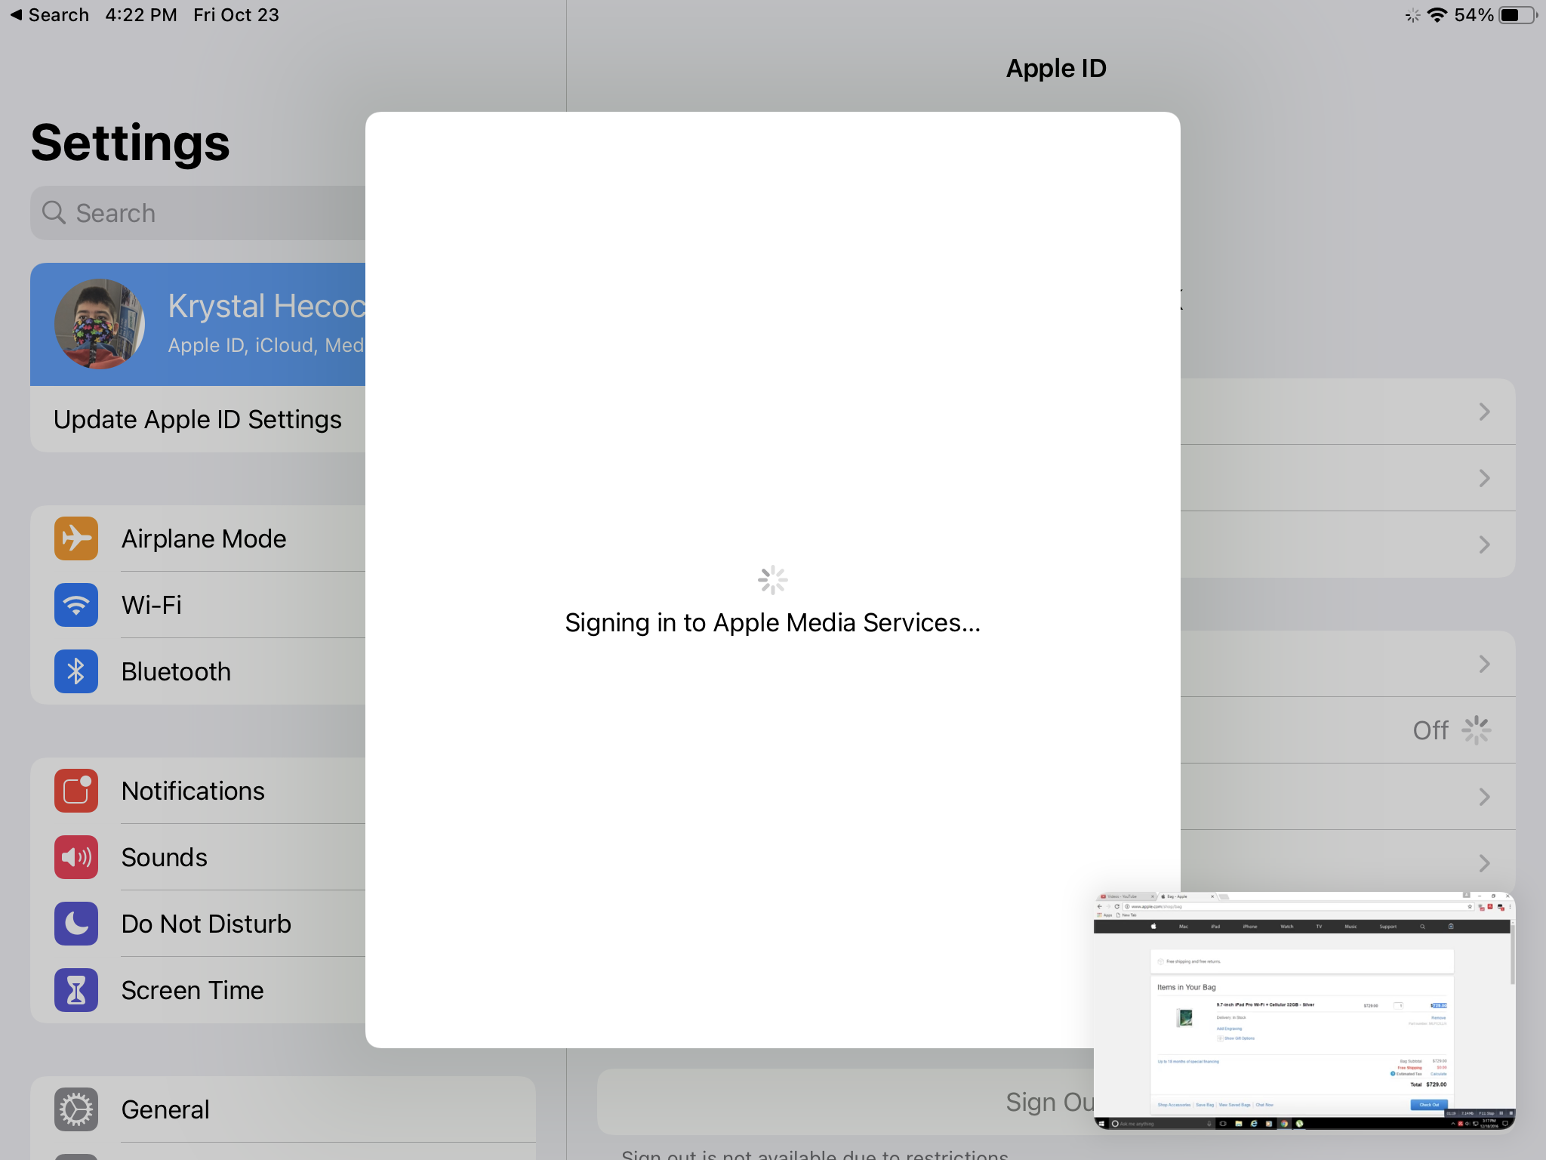Tap the Bluetooth icon
This screenshot has width=1546, height=1160.
[x=75, y=671]
